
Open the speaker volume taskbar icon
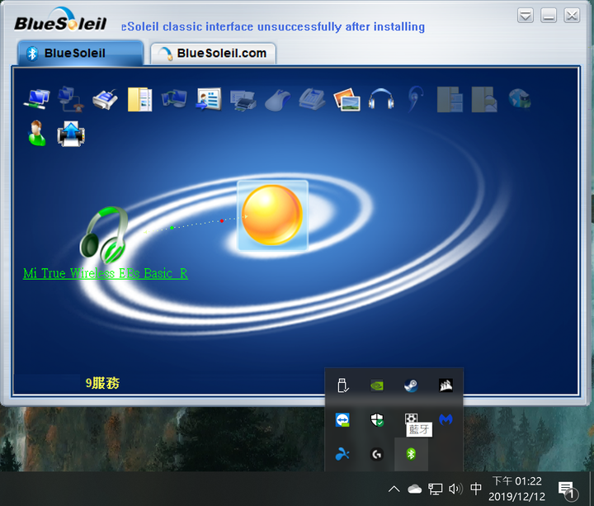tap(455, 489)
